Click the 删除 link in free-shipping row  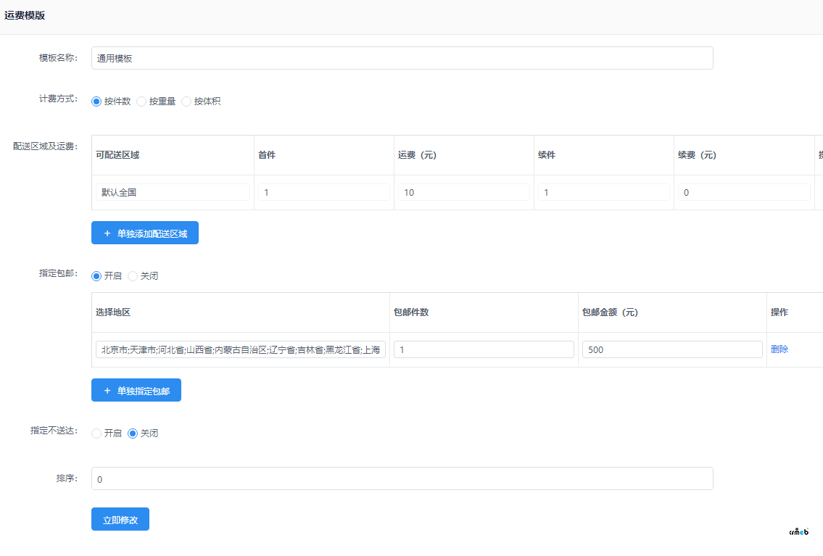779,349
